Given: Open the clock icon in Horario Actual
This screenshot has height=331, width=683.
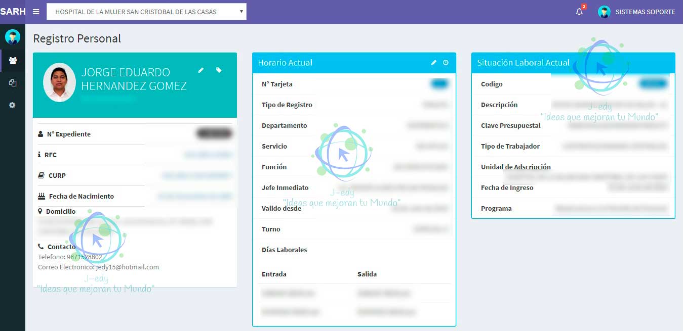Looking at the screenshot, I should (x=446, y=63).
